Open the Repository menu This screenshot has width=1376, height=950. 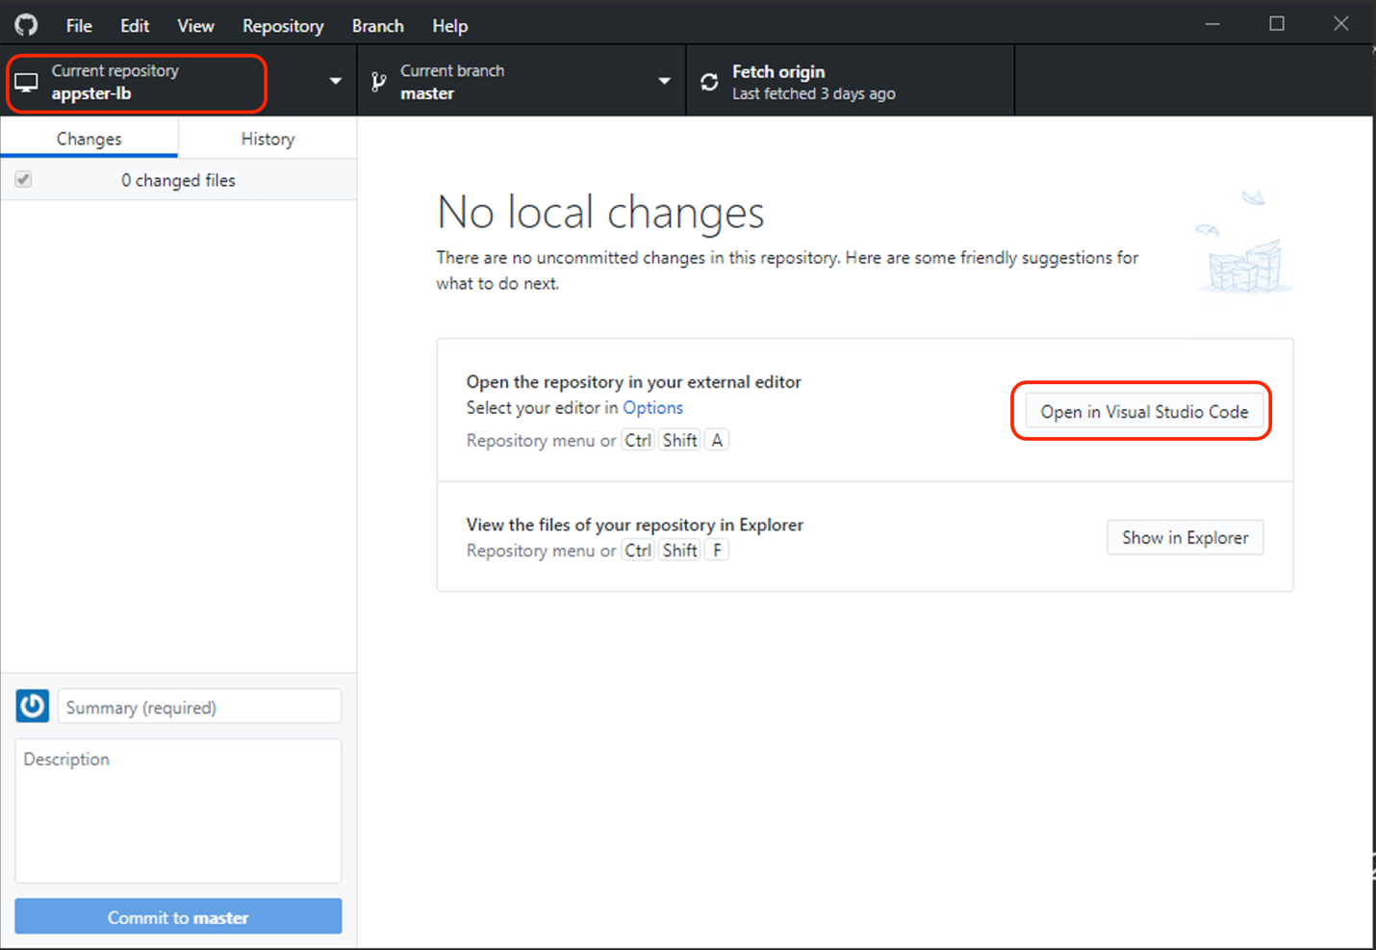tap(283, 26)
